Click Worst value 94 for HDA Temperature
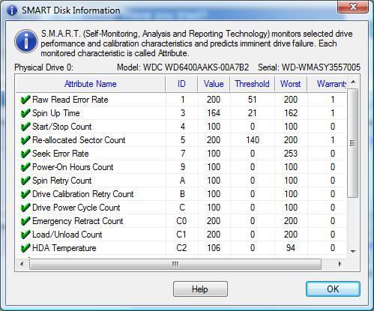This screenshot has height=311, width=374. (x=291, y=248)
